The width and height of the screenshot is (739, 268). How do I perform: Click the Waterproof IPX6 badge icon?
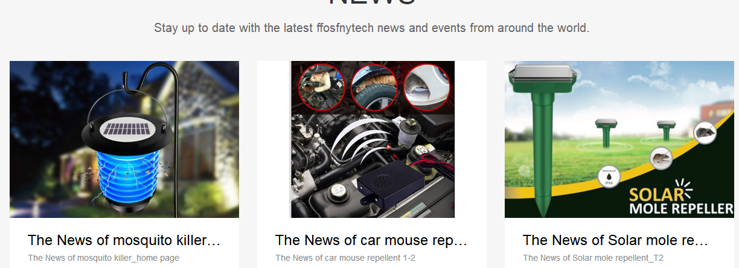pyautogui.click(x=609, y=177)
